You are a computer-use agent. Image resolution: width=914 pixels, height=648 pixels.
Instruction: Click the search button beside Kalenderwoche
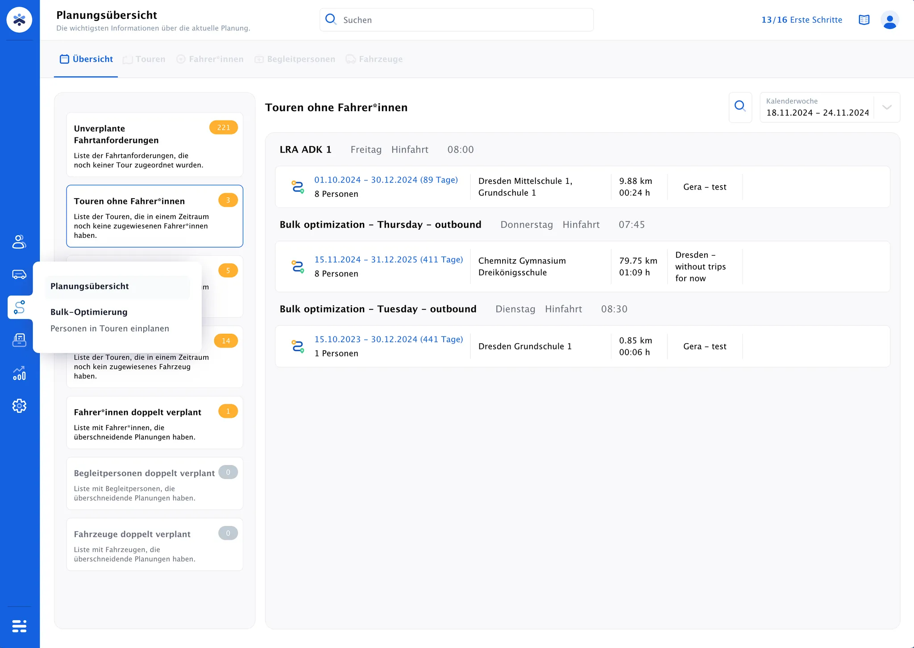click(x=740, y=107)
